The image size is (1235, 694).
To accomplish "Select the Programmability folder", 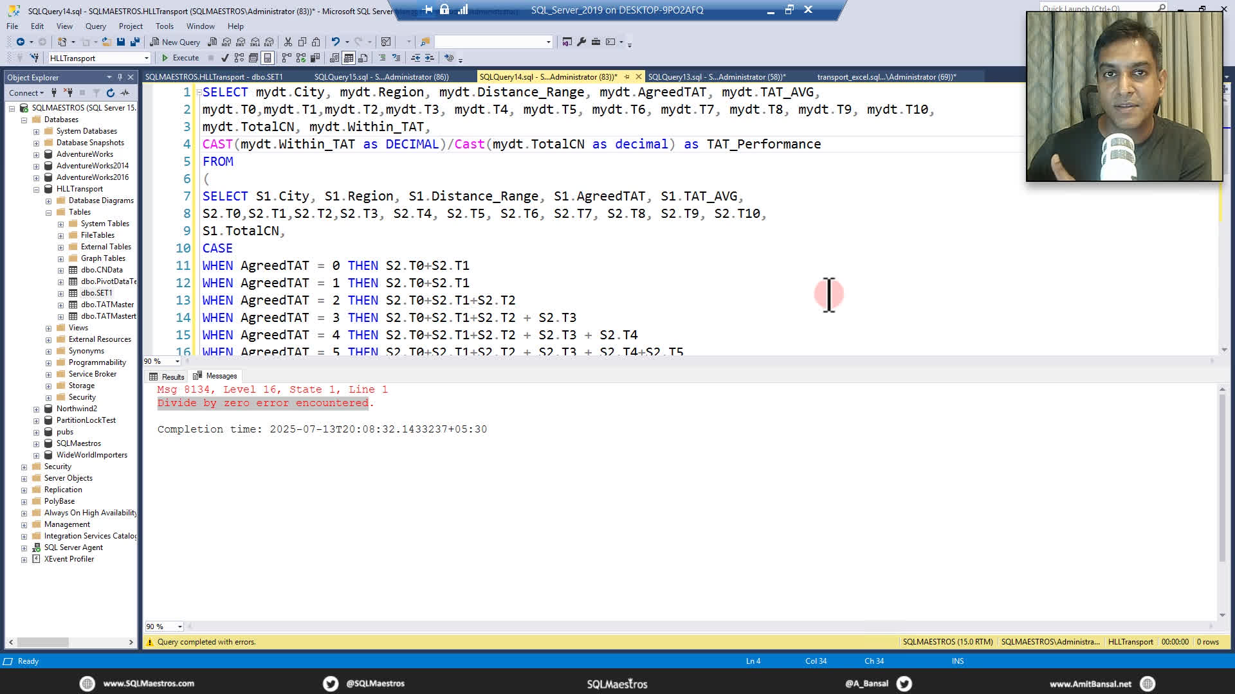I will tap(97, 362).
